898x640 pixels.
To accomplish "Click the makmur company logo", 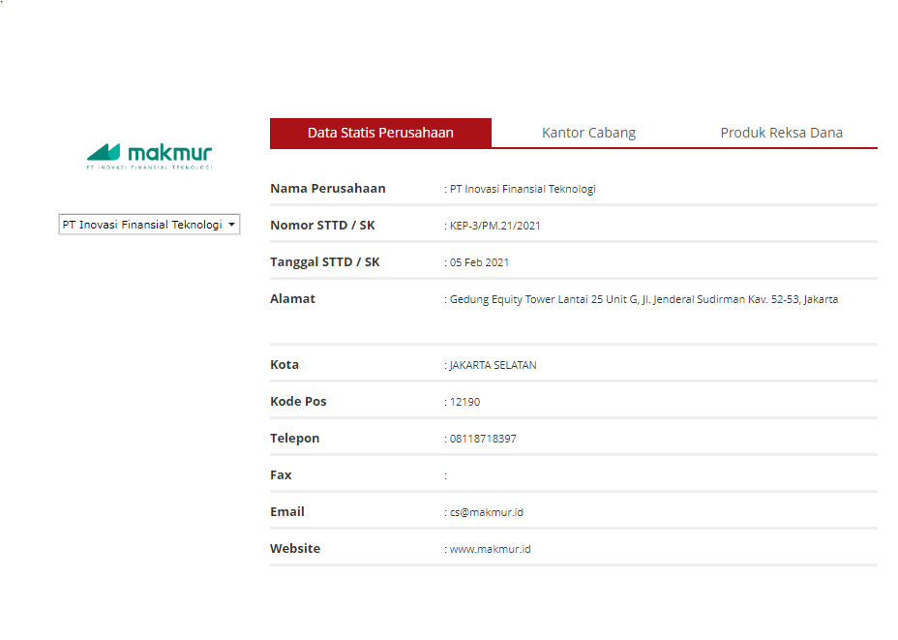I will tap(149, 155).
